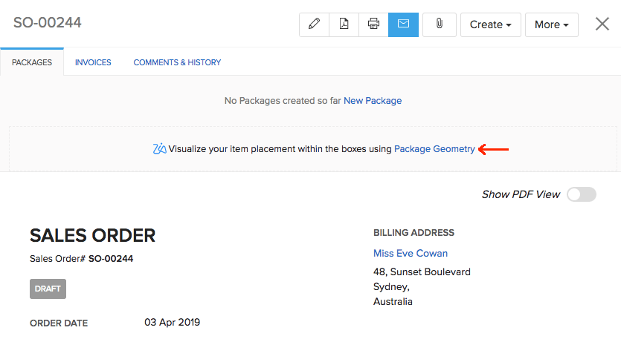Screen dimensions: 621x339
Task: Attach a file with the paperclip icon
Action: (x=440, y=24)
